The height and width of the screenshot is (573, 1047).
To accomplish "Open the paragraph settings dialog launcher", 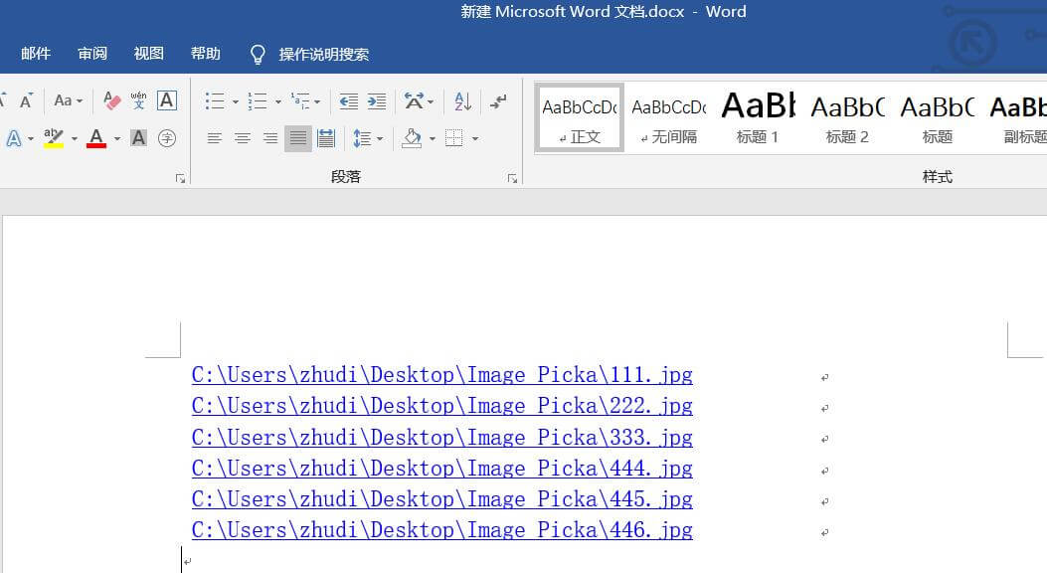I will (x=512, y=179).
